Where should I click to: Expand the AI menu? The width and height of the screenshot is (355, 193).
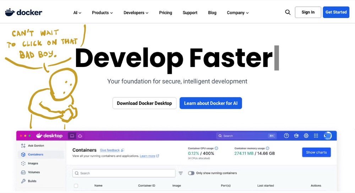(x=77, y=13)
